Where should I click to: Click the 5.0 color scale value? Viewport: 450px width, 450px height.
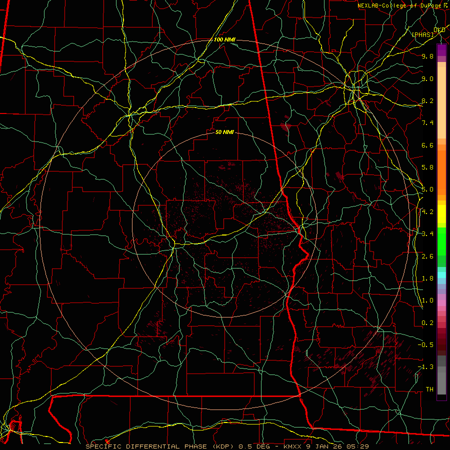pos(427,189)
